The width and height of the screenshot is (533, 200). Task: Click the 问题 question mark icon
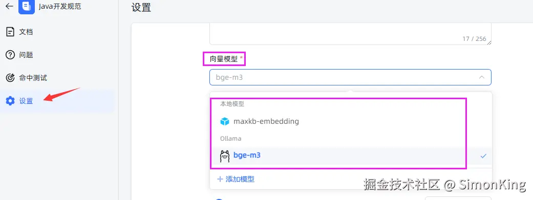[x=10, y=55]
